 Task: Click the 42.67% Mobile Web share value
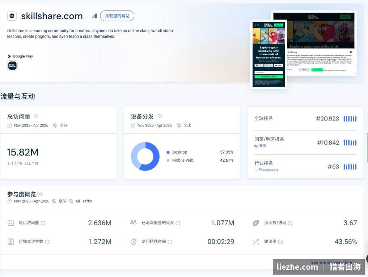[x=227, y=161]
